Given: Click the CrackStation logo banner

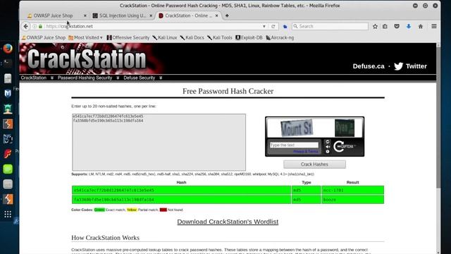Looking at the screenshot, I should click(87, 59).
